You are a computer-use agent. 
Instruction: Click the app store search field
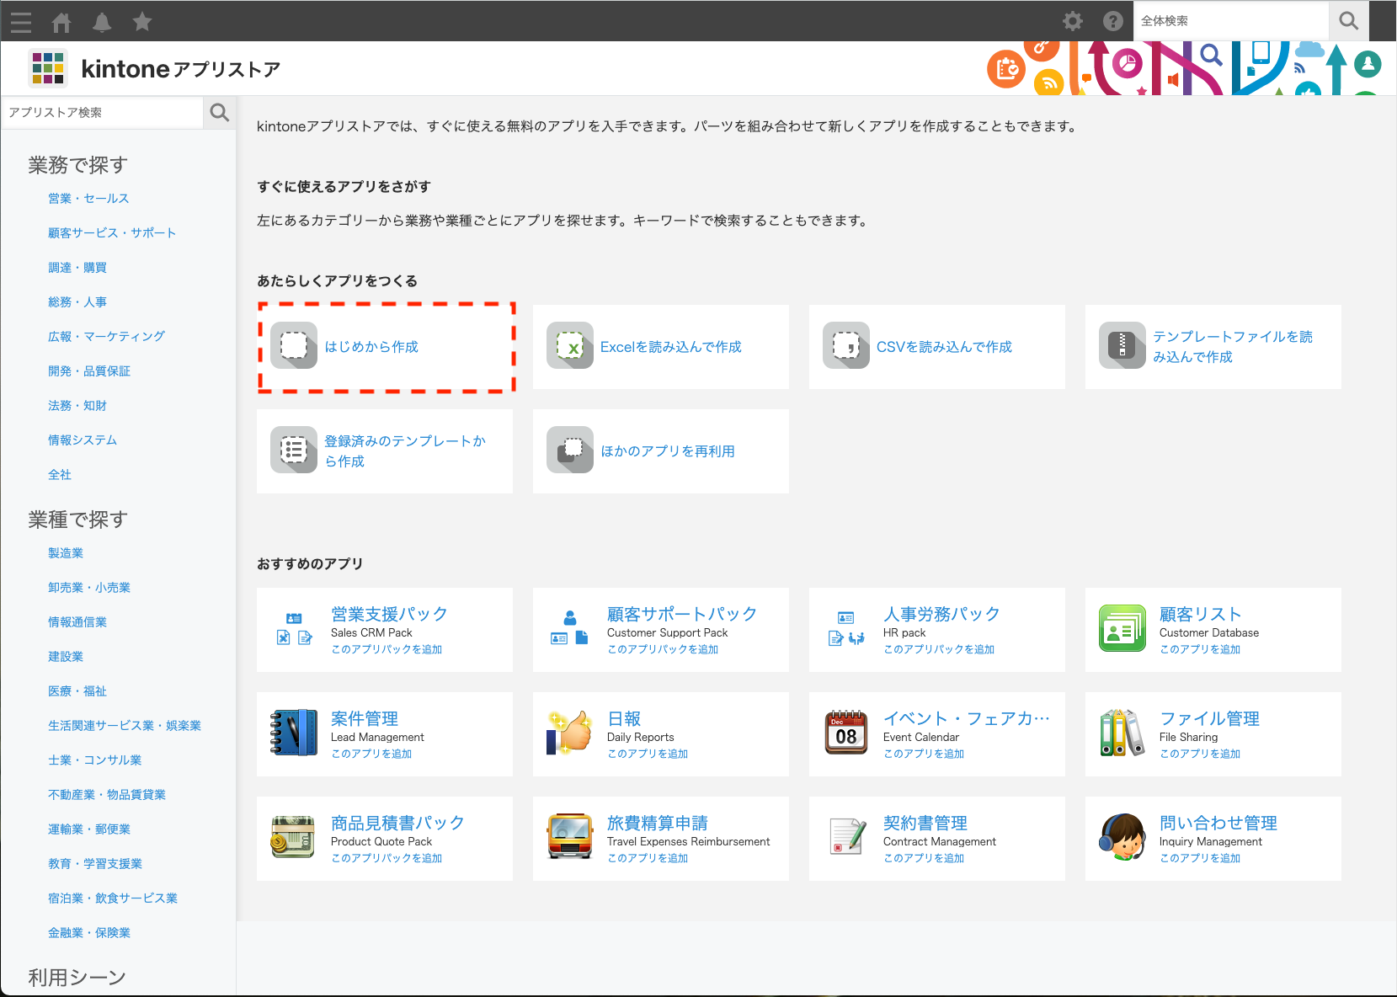pyautogui.click(x=101, y=112)
